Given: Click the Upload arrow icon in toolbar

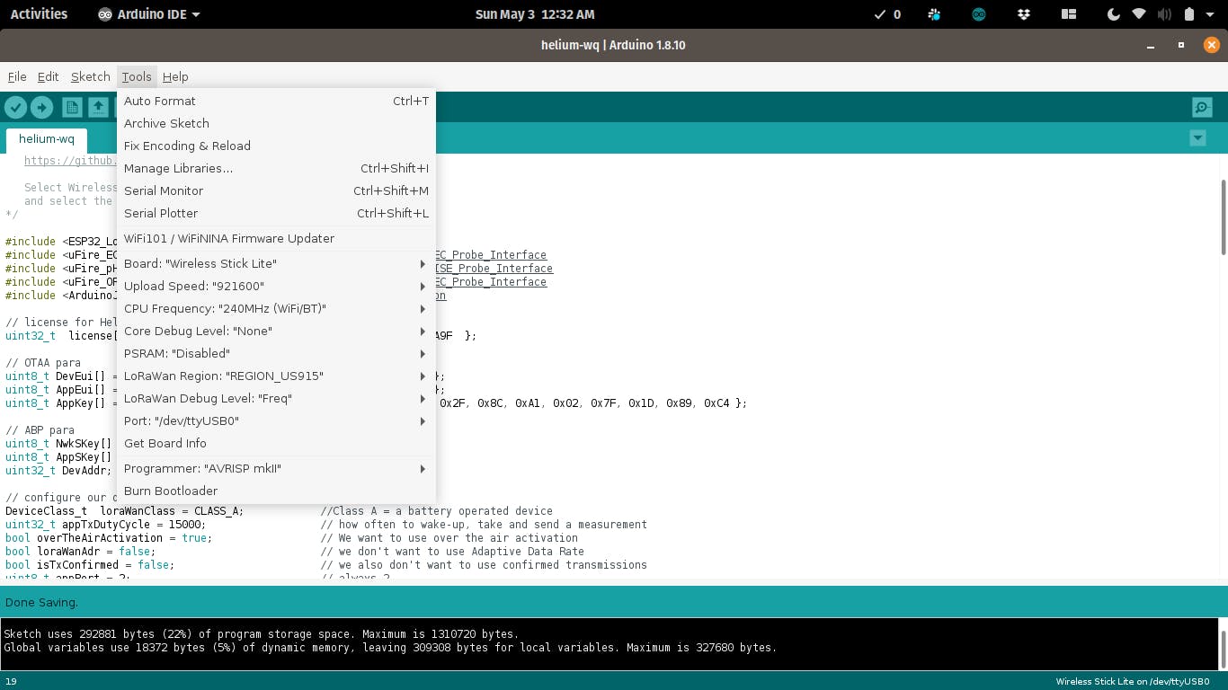Looking at the screenshot, I should 42,108.
